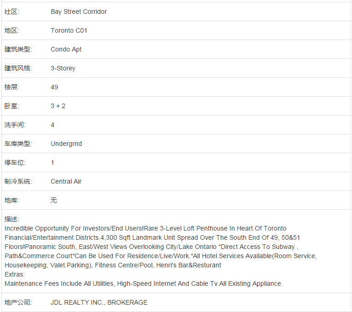Click the Incredible Opportunity For Investors sentence
The height and width of the screenshot is (312, 352).
(x=74, y=228)
